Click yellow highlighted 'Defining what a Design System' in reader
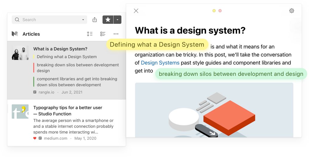The width and height of the screenshot is (309, 157). pos(157,45)
